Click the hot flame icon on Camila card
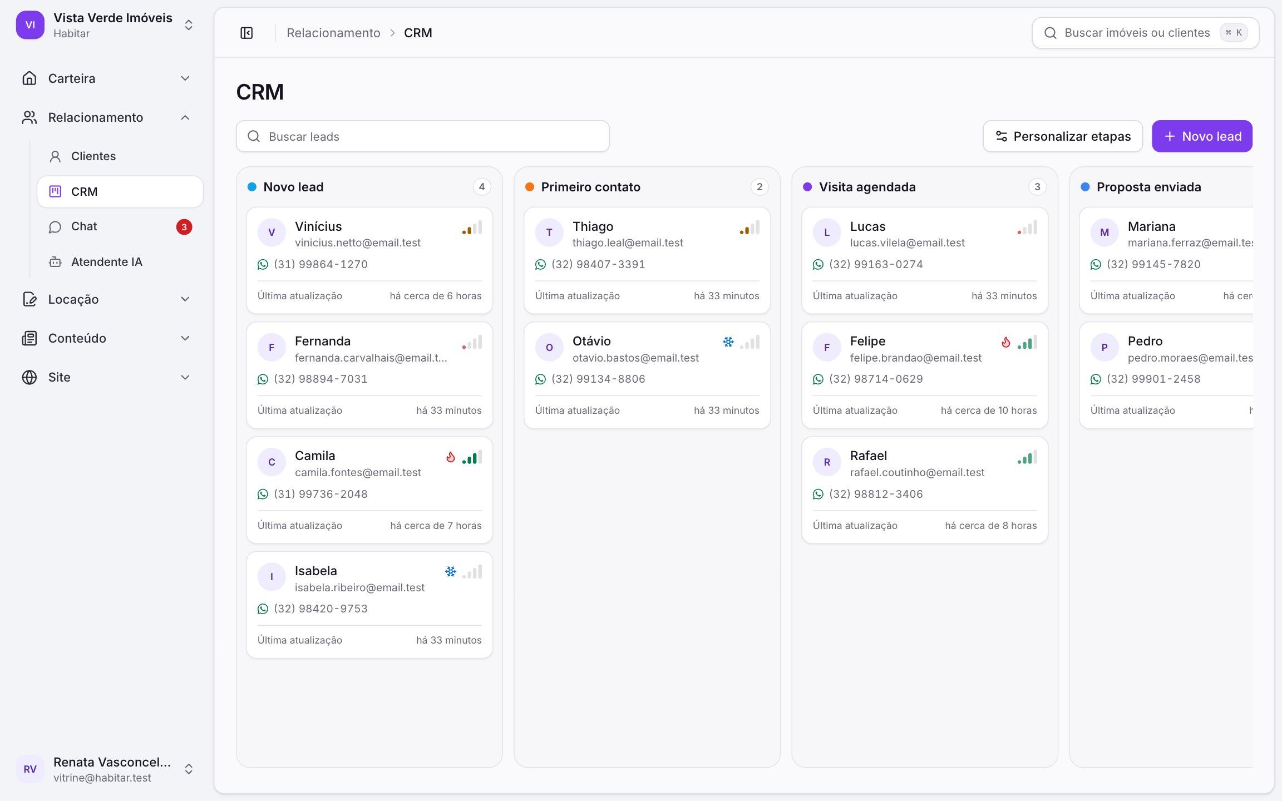The width and height of the screenshot is (1282, 801). pyautogui.click(x=451, y=457)
